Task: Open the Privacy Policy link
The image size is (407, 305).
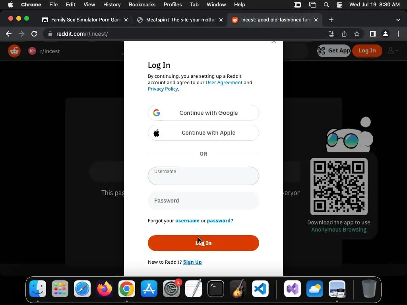Action: click(163, 89)
